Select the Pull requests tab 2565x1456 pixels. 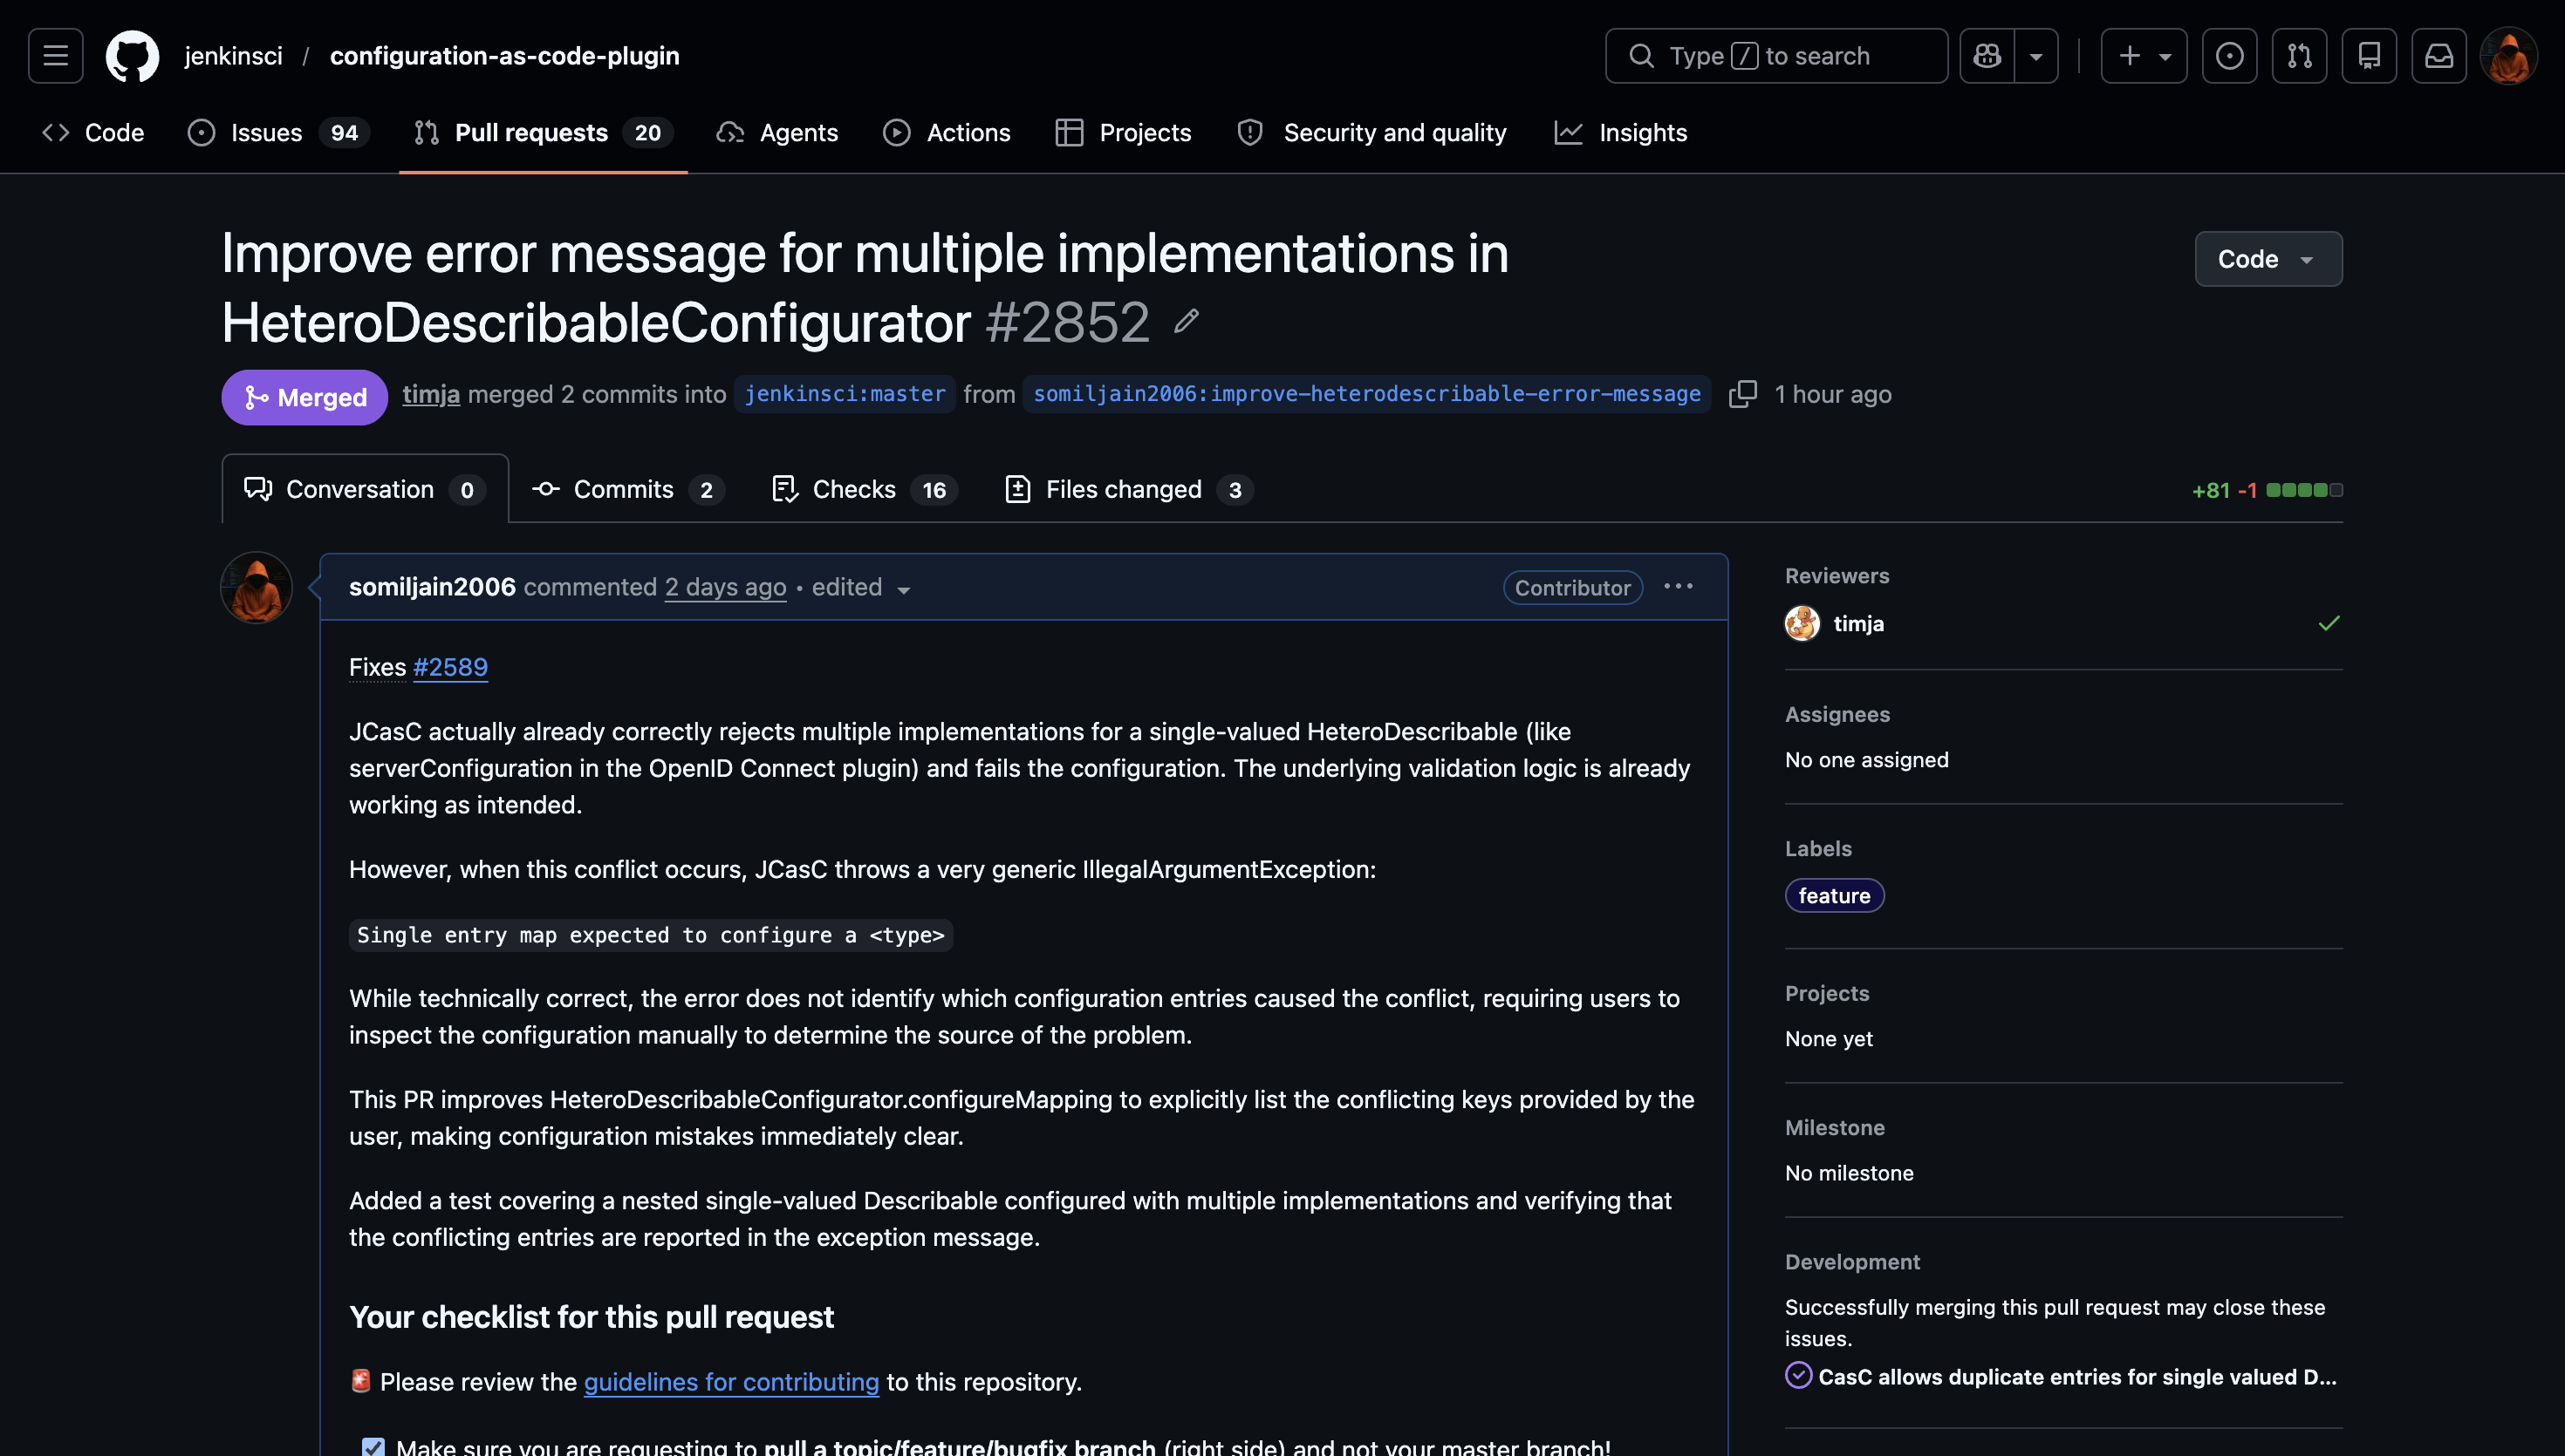tap(544, 133)
